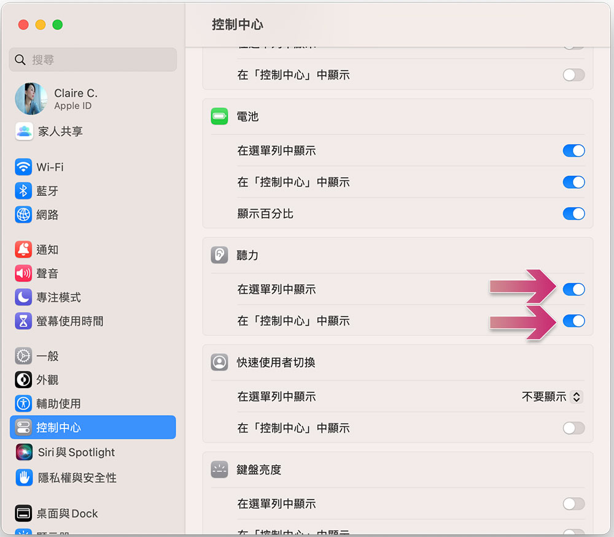
Task: Open 輔助使用 accessibility icon
Action: point(23,403)
